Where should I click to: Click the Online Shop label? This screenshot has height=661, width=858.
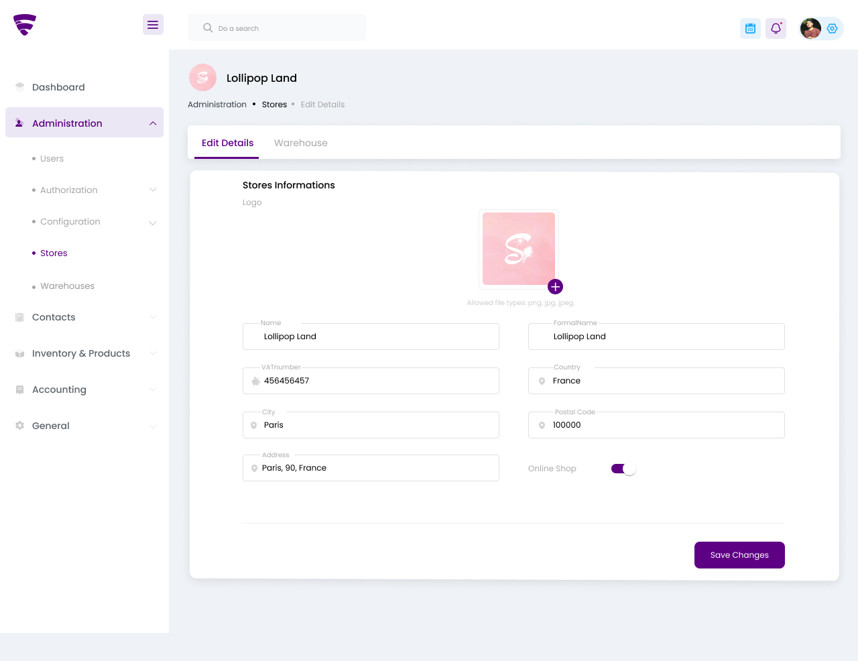click(x=552, y=469)
